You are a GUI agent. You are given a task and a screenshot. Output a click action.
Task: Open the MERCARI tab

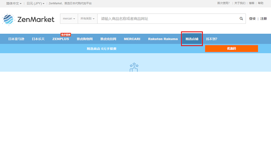click(x=132, y=39)
